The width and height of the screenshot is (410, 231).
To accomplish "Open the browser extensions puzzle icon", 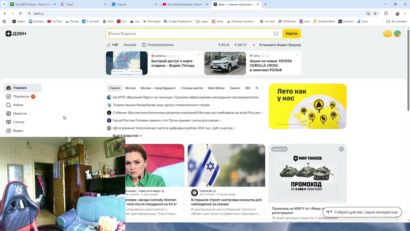I will [x=386, y=13].
